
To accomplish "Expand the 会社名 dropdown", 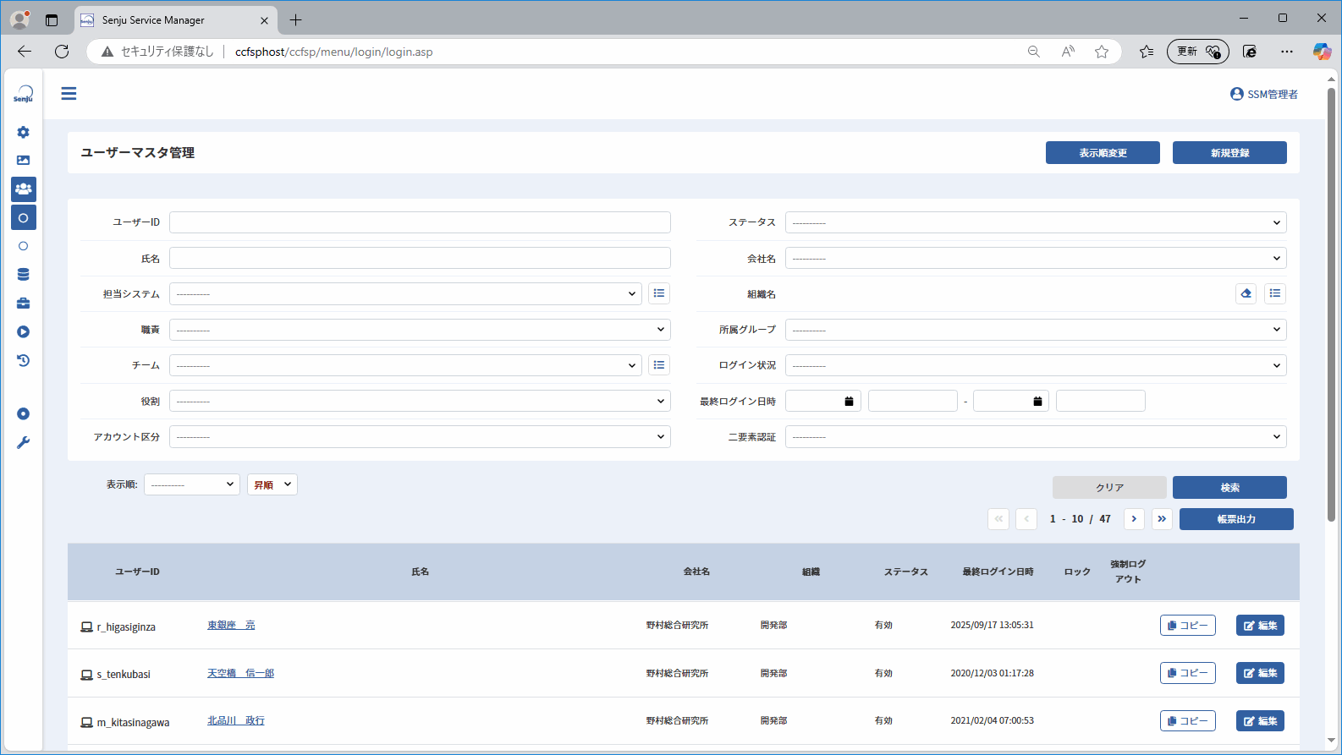I will (x=1036, y=258).
